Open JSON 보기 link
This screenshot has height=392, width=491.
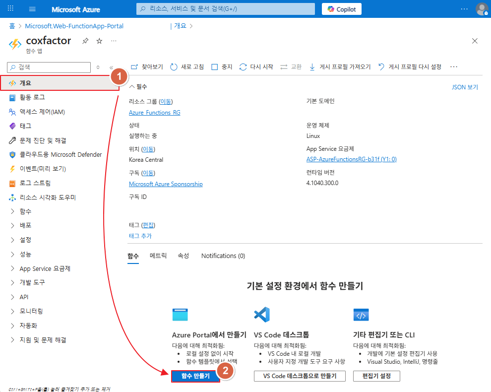pyautogui.click(x=465, y=87)
